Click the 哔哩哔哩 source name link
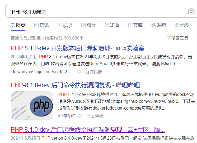This screenshot has width=197, height=143. pyautogui.click(x=67, y=116)
